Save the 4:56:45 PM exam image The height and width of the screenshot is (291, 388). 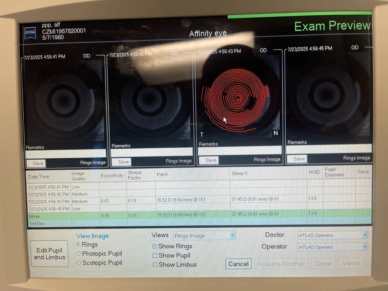pos(297,159)
